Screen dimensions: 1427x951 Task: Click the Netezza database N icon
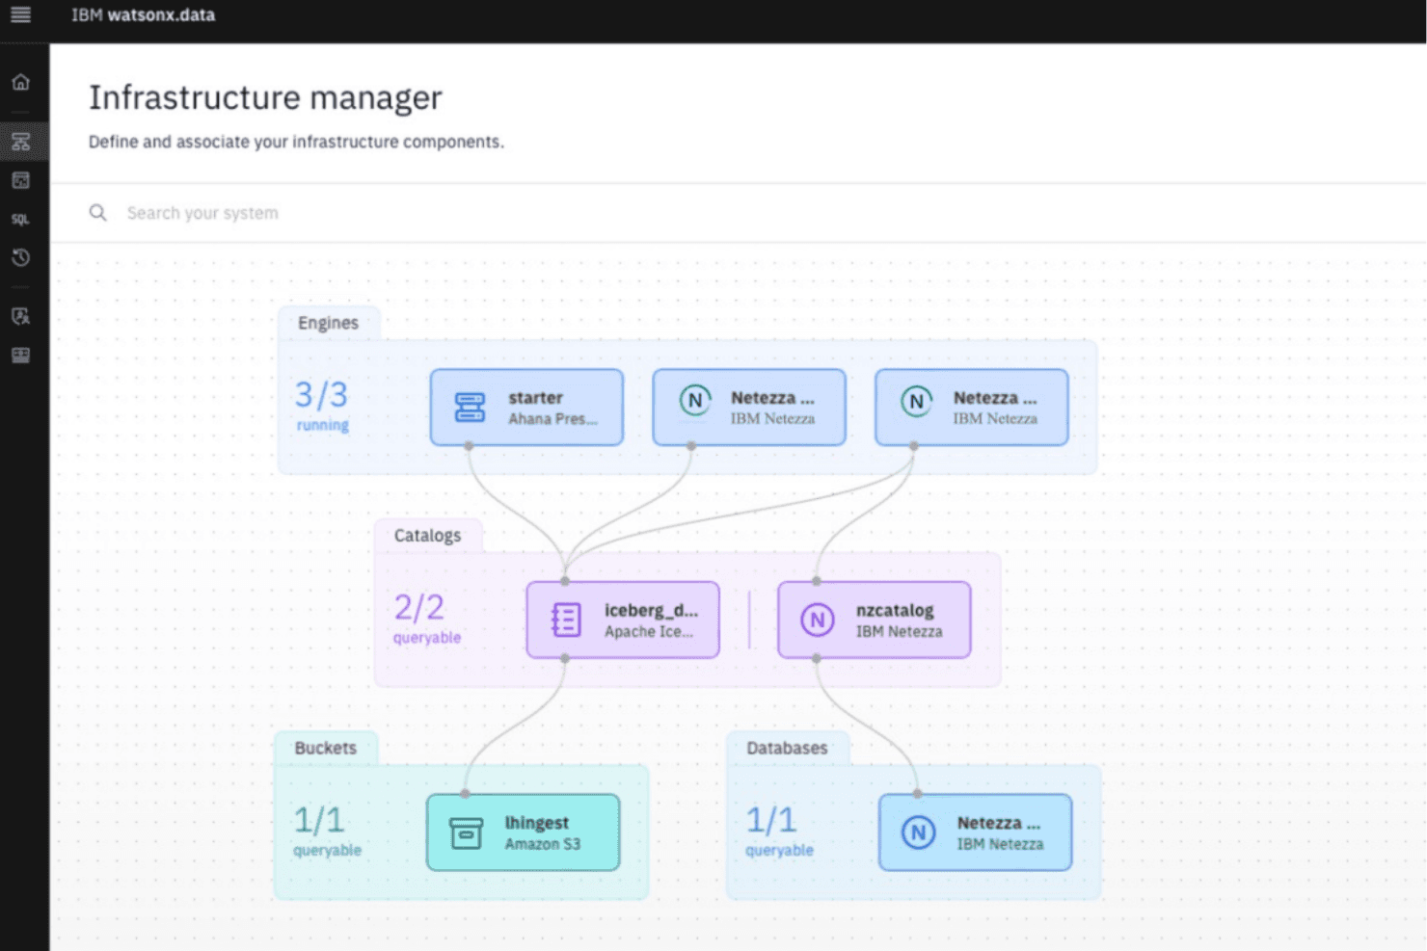[918, 832]
